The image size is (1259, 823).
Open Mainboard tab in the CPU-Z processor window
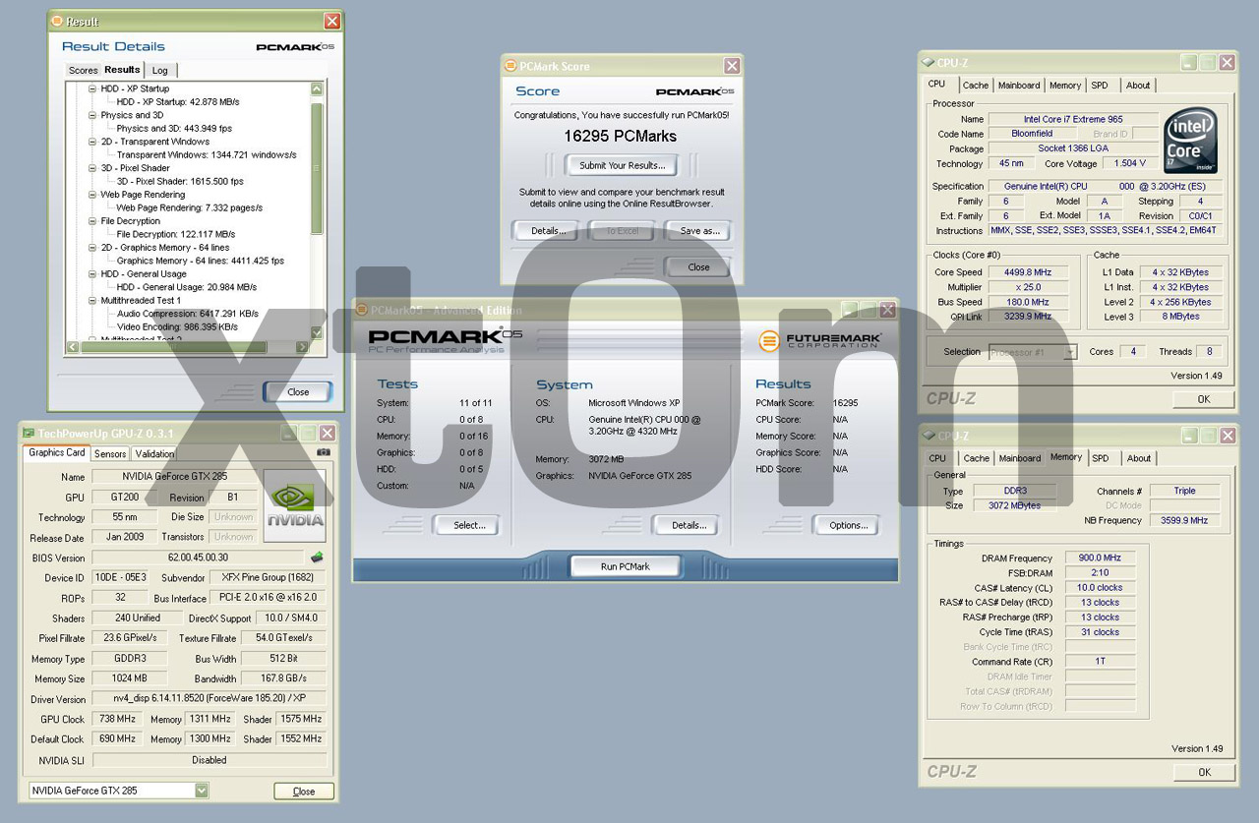[x=1019, y=86]
